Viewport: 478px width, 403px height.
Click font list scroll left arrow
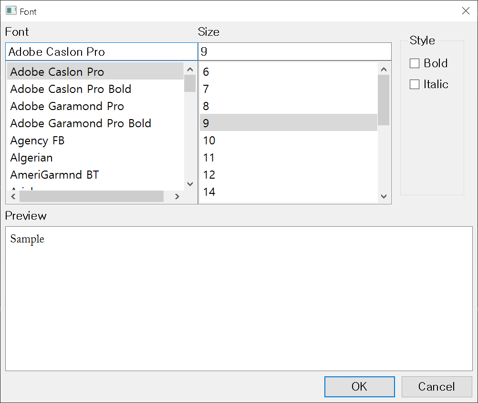(13, 197)
